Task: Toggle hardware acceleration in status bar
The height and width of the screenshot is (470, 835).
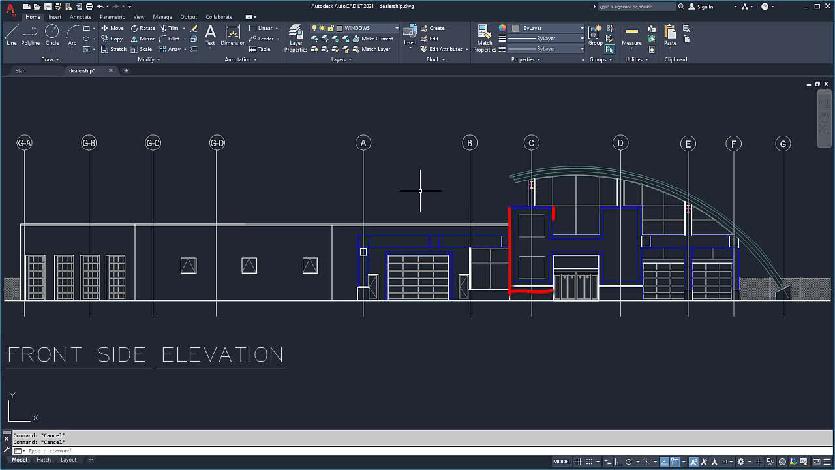Action: pos(782,462)
